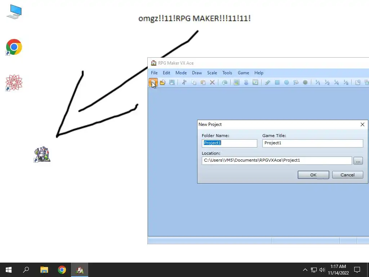
Task: Click the network tray icon
Action: pyautogui.click(x=314, y=270)
